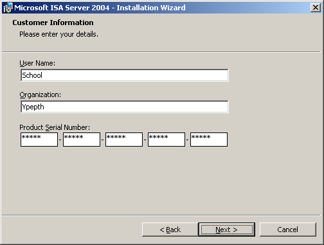Click the Organization label
This screenshot has height=245, width=324.
coord(40,95)
